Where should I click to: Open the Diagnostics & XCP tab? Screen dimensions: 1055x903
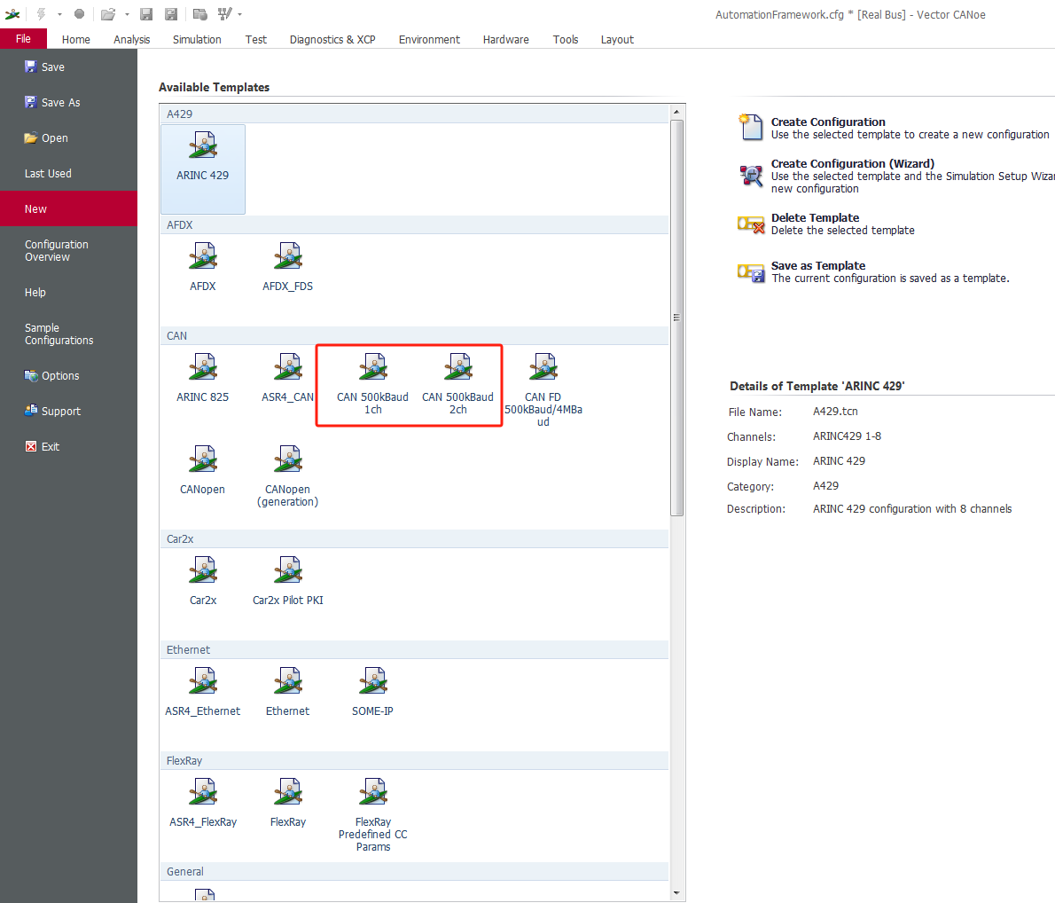332,40
